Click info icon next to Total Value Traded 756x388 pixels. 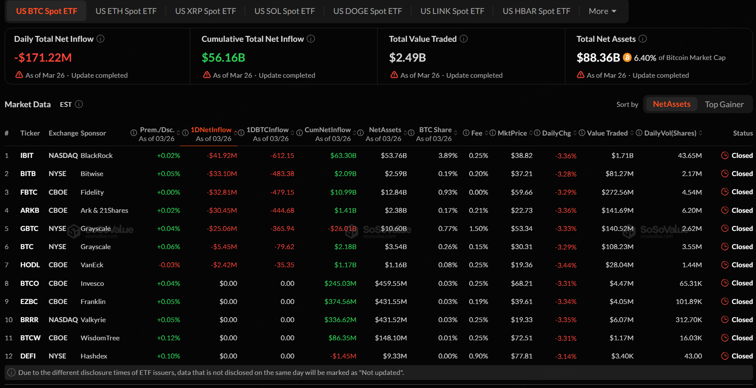pos(464,39)
